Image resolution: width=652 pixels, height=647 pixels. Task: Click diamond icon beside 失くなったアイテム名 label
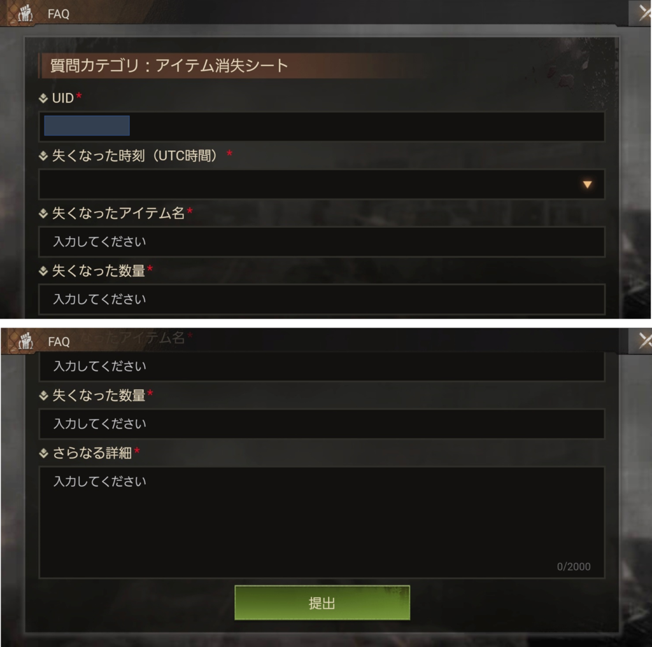tap(43, 213)
